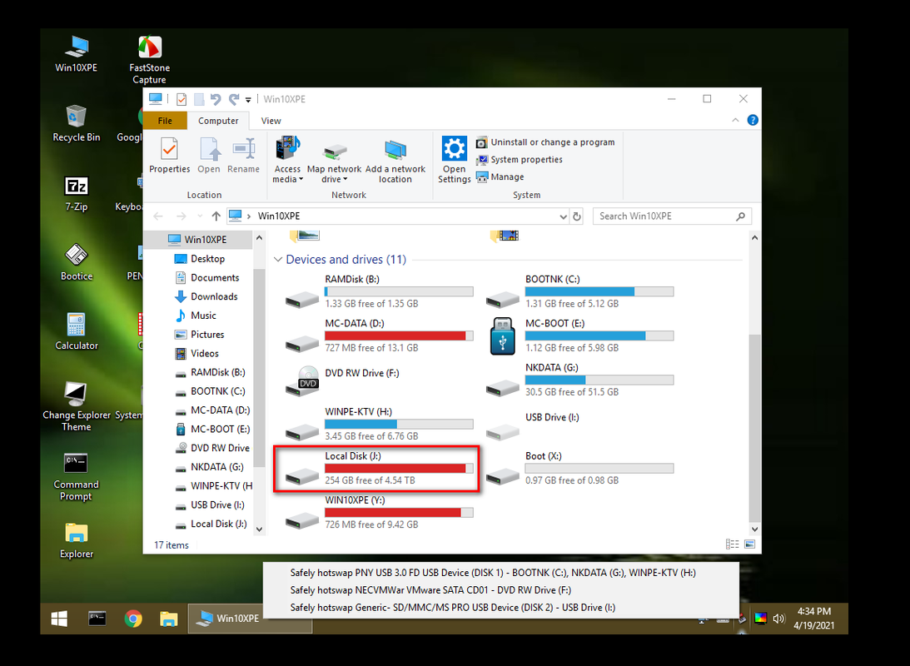Select the RAMDisk (B:) drive
The image size is (910, 666).
click(x=378, y=291)
